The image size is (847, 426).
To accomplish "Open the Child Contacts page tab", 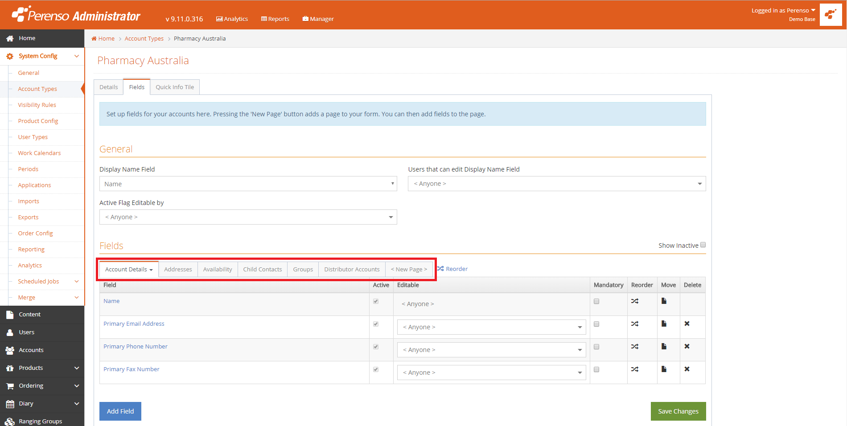I will (x=263, y=269).
